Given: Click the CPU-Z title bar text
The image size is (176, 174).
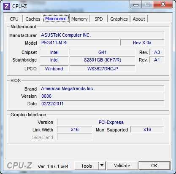Looking at the screenshot, I should point(19,6).
